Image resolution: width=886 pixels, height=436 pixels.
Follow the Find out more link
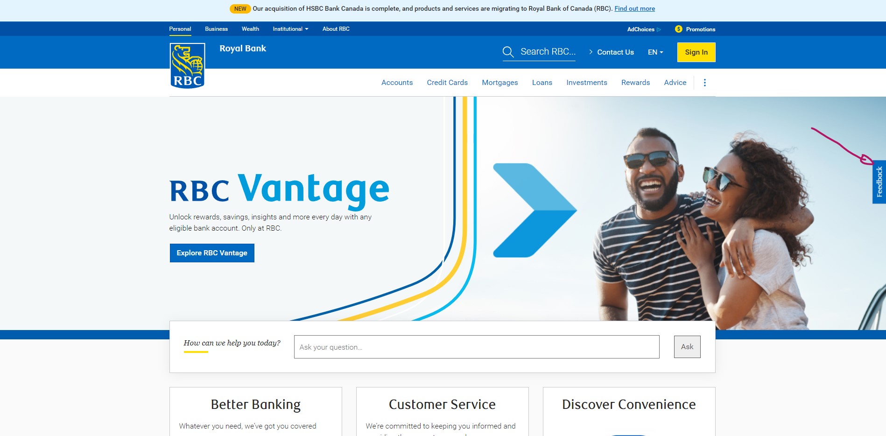[634, 8]
